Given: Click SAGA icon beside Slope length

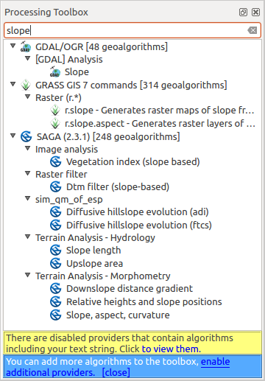Looking at the screenshot, I should pyautogui.click(x=55, y=250).
